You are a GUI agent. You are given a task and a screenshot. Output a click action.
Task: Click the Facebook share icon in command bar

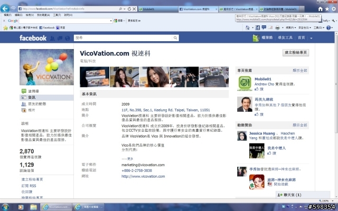(257, 27)
